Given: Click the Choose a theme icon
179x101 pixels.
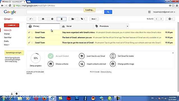Looking at the screenshot, I should [x=51, y=64].
